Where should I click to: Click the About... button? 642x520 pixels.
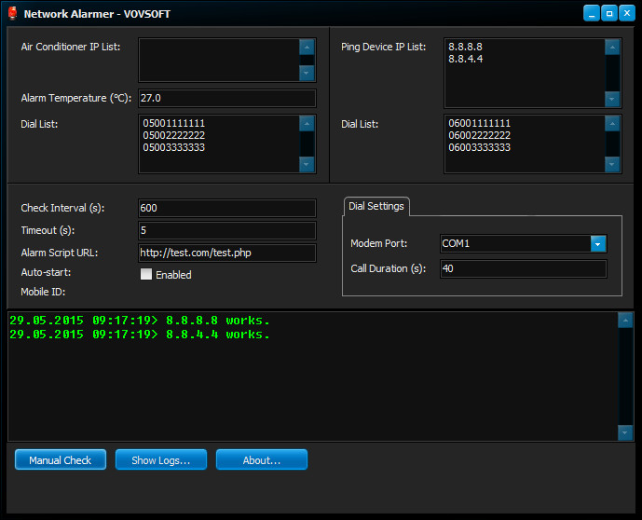[x=262, y=459]
